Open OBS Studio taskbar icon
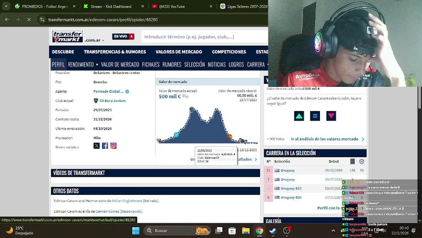Screen dimensions: 422x238 pyautogui.click(x=287, y=230)
